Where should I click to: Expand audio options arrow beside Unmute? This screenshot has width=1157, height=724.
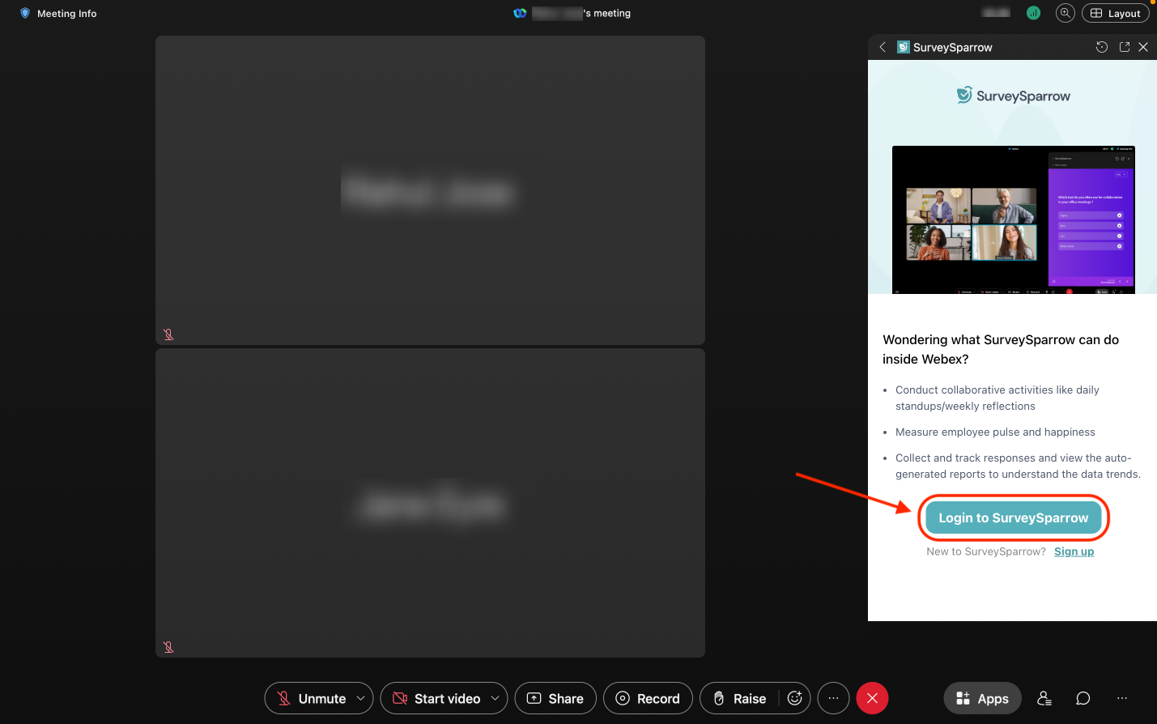point(360,698)
